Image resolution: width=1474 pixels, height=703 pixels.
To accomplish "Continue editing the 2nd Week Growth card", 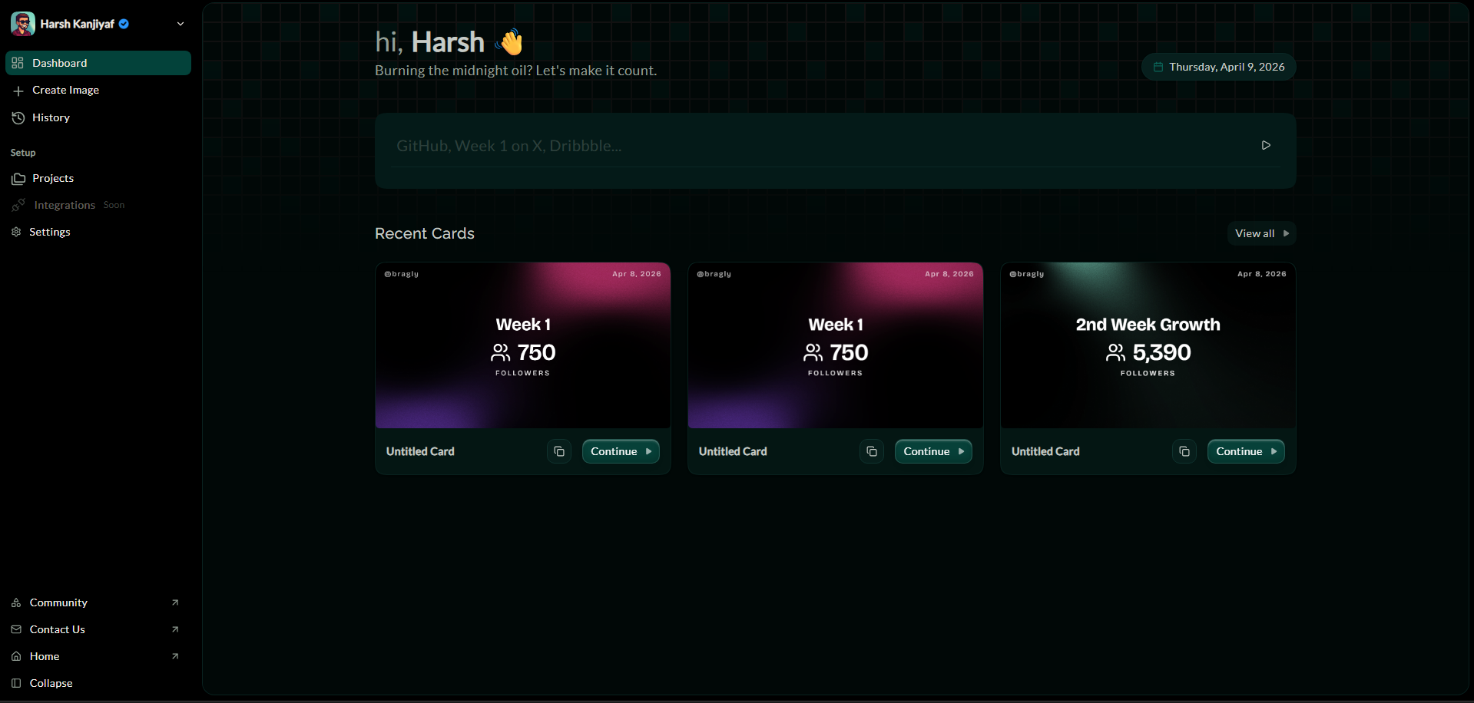I will pos(1245,451).
